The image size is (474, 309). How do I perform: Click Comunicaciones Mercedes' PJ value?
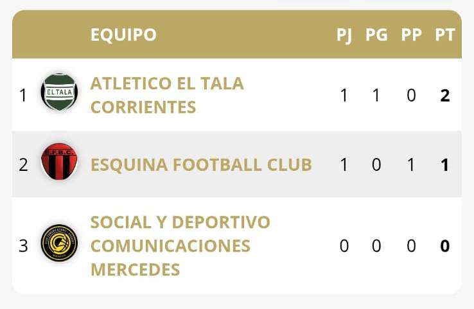click(x=344, y=246)
